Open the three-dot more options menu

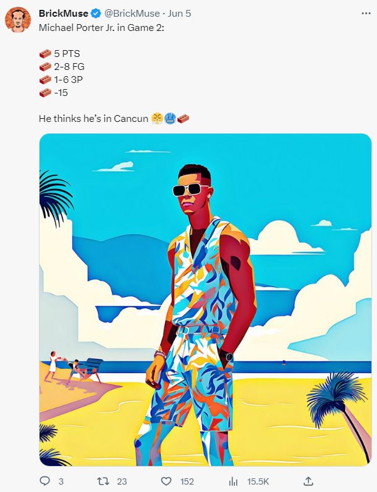(366, 14)
